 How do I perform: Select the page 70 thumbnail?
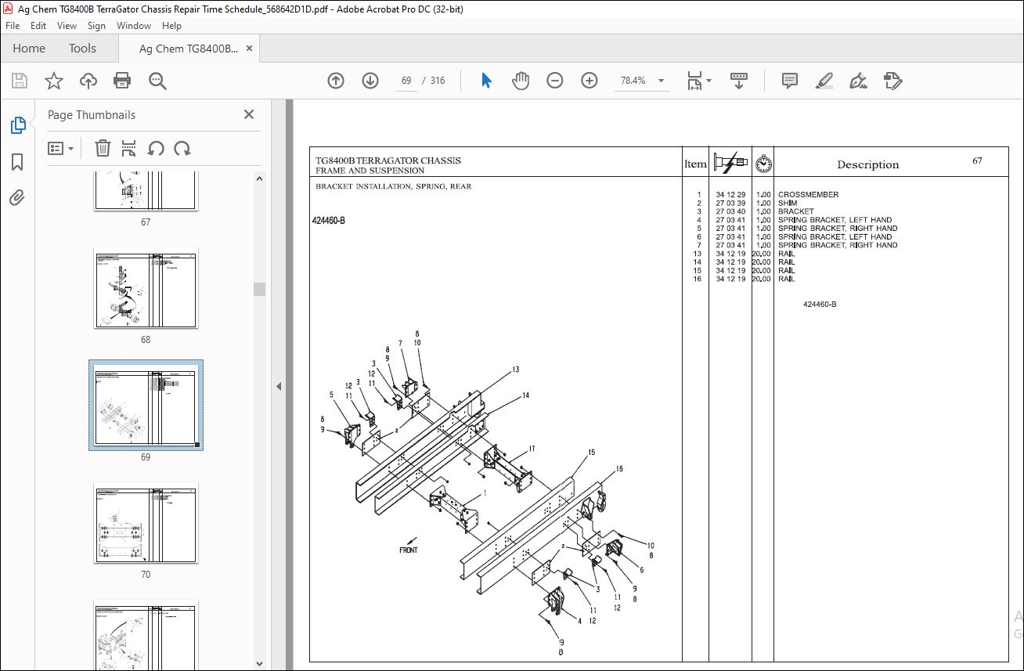[x=146, y=522]
